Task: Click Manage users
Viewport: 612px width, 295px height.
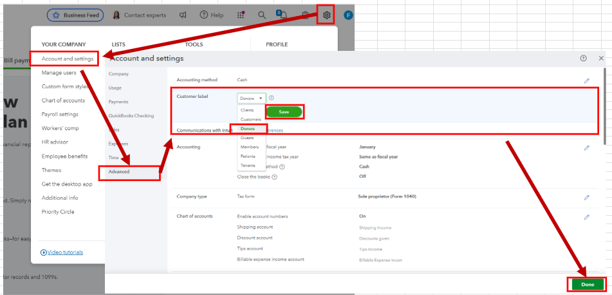Action: point(59,73)
